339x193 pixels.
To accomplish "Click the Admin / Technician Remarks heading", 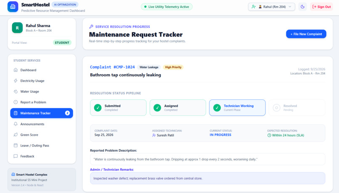I will (x=112, y=169).
